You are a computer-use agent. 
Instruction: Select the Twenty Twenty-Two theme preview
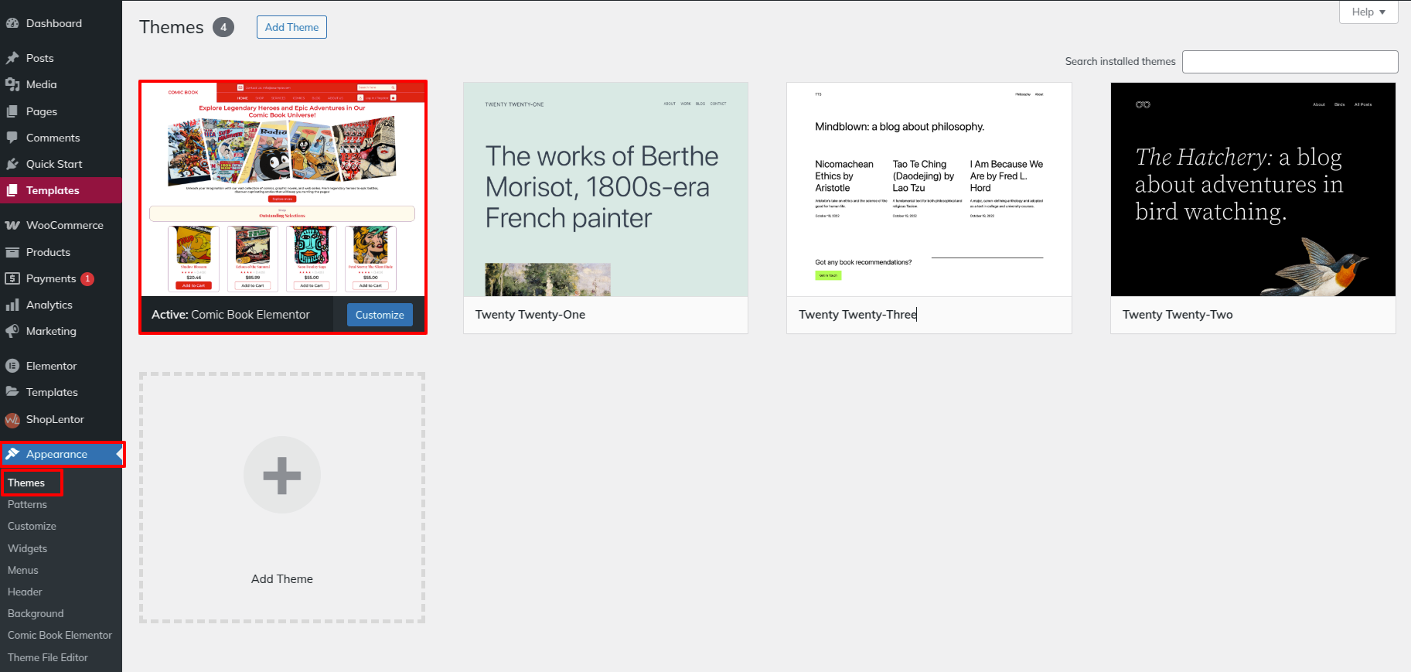(1253, 189)
